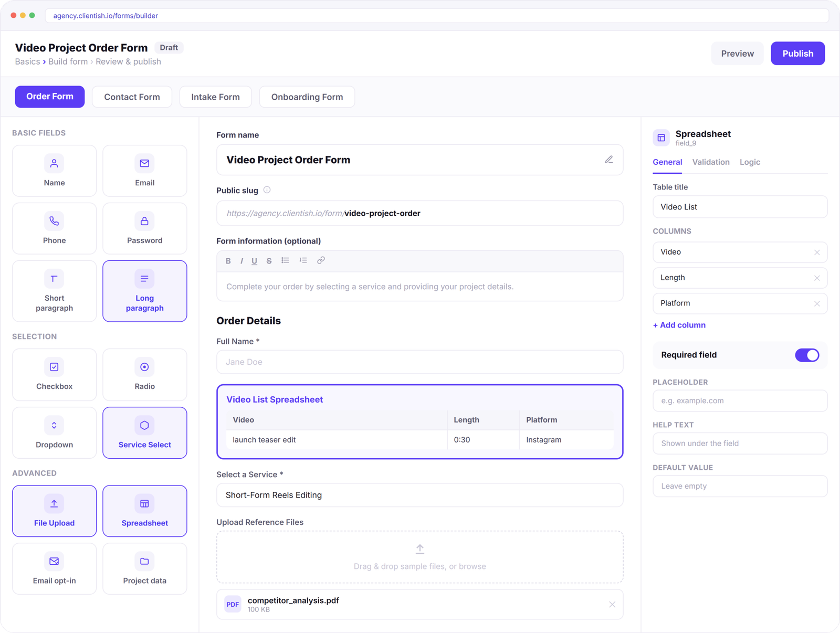This screenshot has height=633, width=840.
Task: Switch to the Order Form tab
Action: (50, 97)
